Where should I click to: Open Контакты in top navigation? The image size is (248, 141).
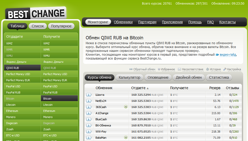[x=228, y=22]
